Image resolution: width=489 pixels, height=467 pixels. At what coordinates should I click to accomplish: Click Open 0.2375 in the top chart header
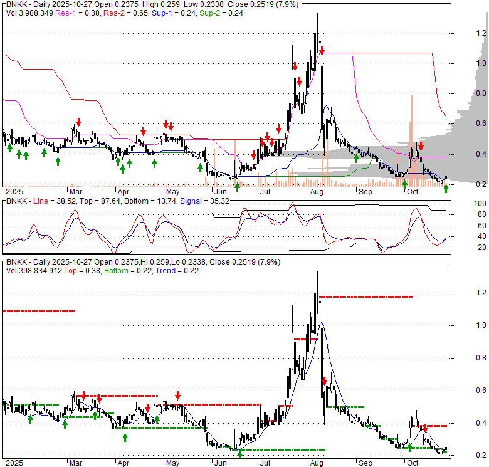[117, 4]
